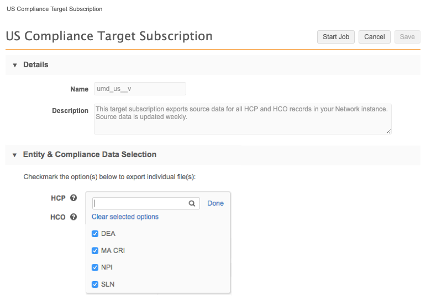Click the HCP help question mark icon
426x296 pixels.
pyautogui.click(x=73, y=198)
